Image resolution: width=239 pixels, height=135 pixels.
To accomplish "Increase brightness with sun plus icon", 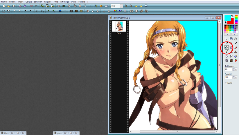I will click(20, 11).
